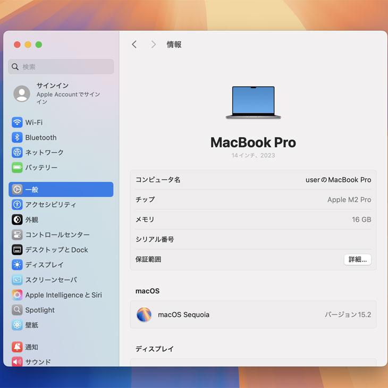Click サインイン Apple Account link
The width and height of the screenshot is (388, 388).
tap(61, 94)
